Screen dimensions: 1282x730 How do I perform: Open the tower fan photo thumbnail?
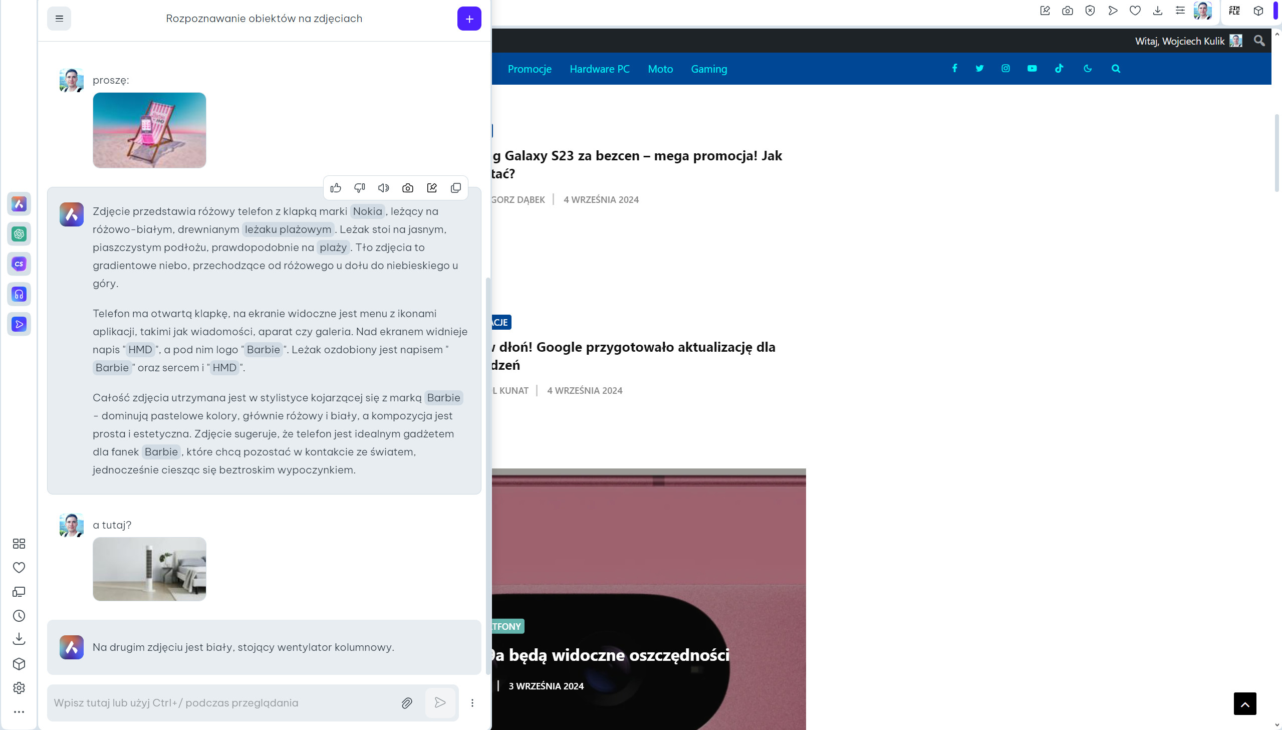149,569
